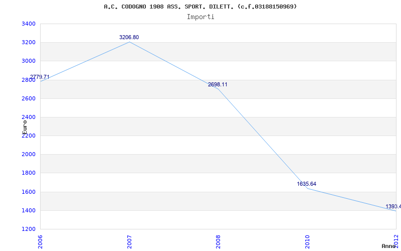Viewport: 401px width, 251px height.
Task: Select the 1635.64 data label
Action: (x=306, y=184)
